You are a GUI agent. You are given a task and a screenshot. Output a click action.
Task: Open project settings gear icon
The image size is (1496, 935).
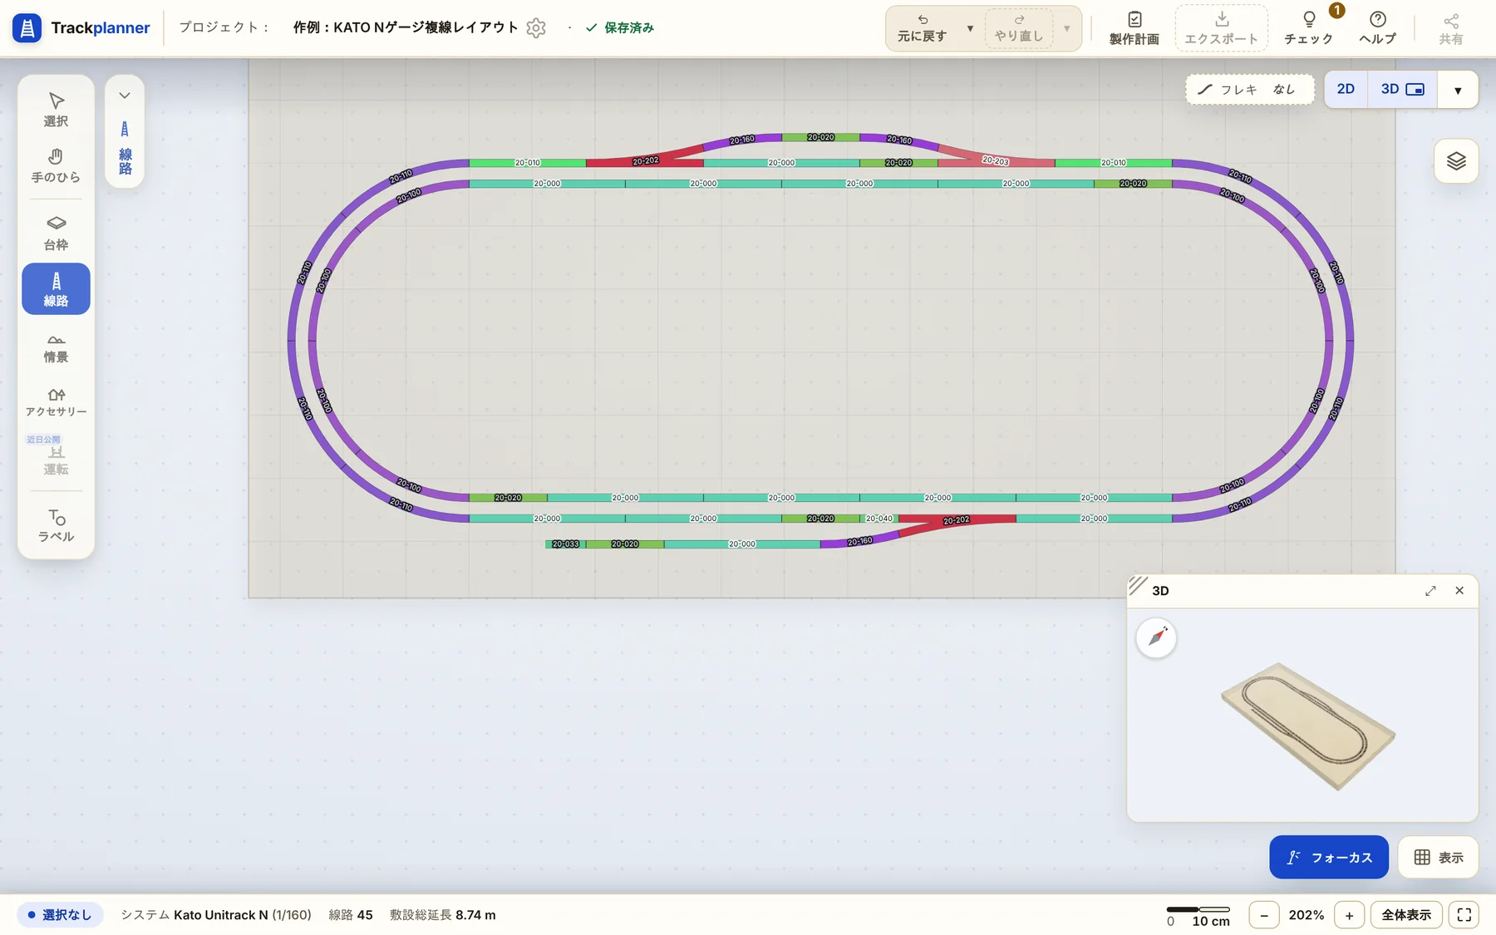click(x=536, y=27)
